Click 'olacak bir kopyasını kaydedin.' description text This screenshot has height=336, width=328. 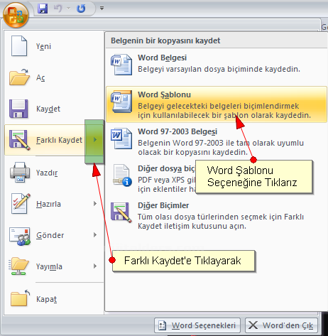[x=192, y=152]
